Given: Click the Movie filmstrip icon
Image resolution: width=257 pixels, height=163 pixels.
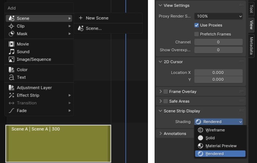Looking at the screenshot, I should coord(11,44).
